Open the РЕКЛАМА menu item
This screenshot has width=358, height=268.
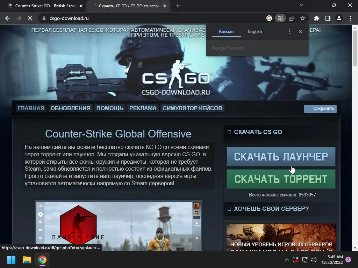143,108
